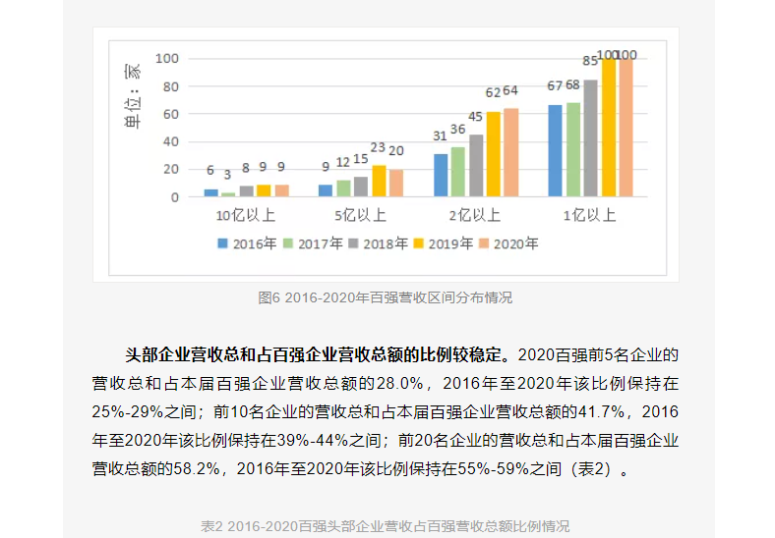Click the blue bar labeled 31
This screenshot has width=775, height=538.
(441, 175)
